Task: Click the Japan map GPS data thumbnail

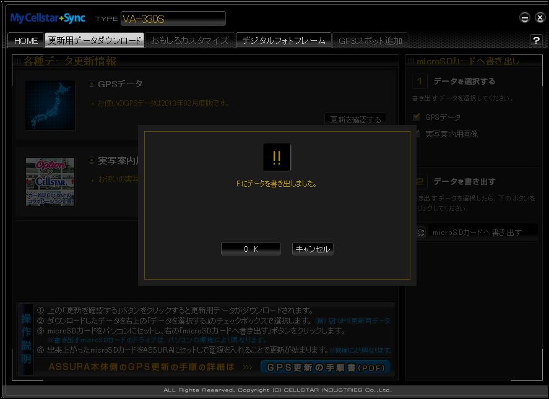Action: coord(50,105)
